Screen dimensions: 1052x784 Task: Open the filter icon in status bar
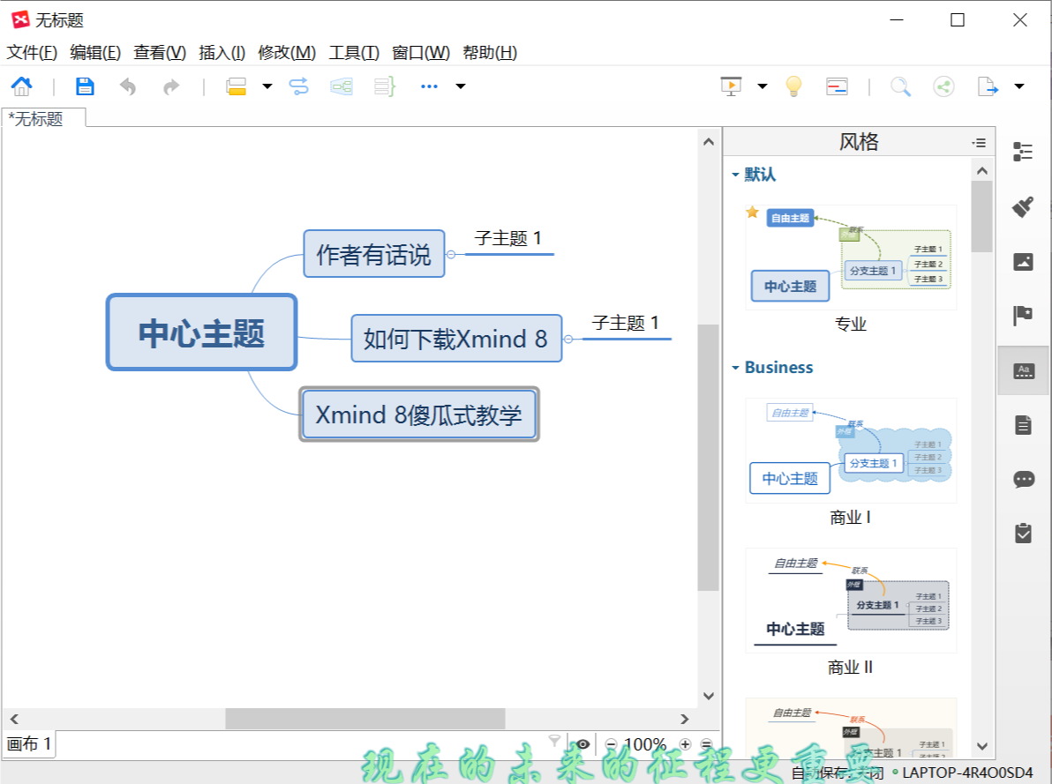point(554,741)
